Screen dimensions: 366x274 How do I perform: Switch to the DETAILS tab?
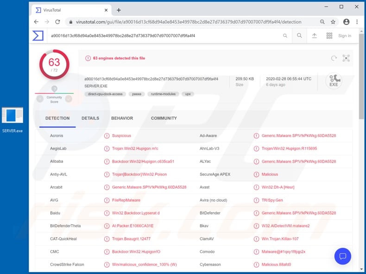pos(90,118)
